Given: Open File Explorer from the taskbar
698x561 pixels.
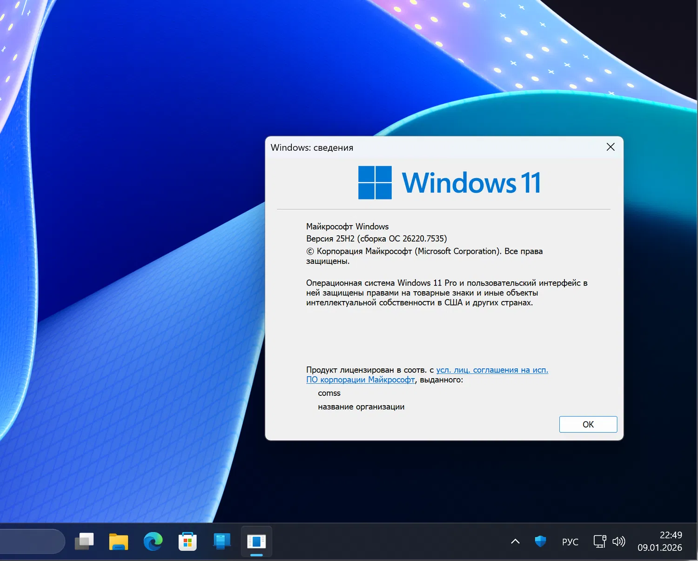Looking at the screenshot, I should (118, 541).
